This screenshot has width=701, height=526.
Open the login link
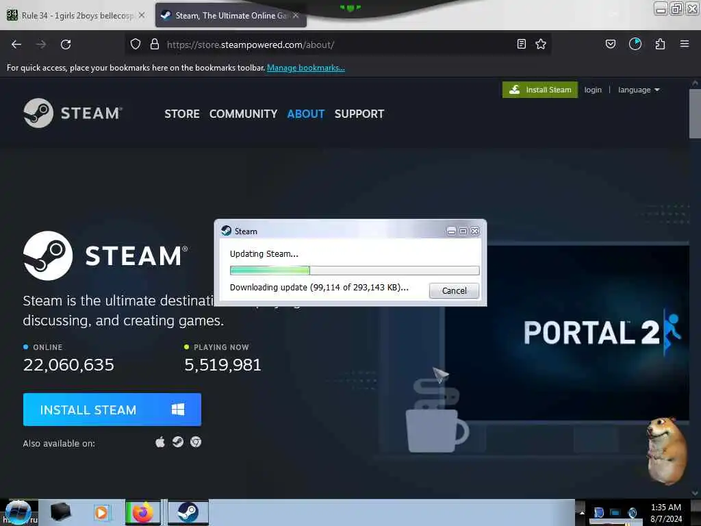point(593,90)
